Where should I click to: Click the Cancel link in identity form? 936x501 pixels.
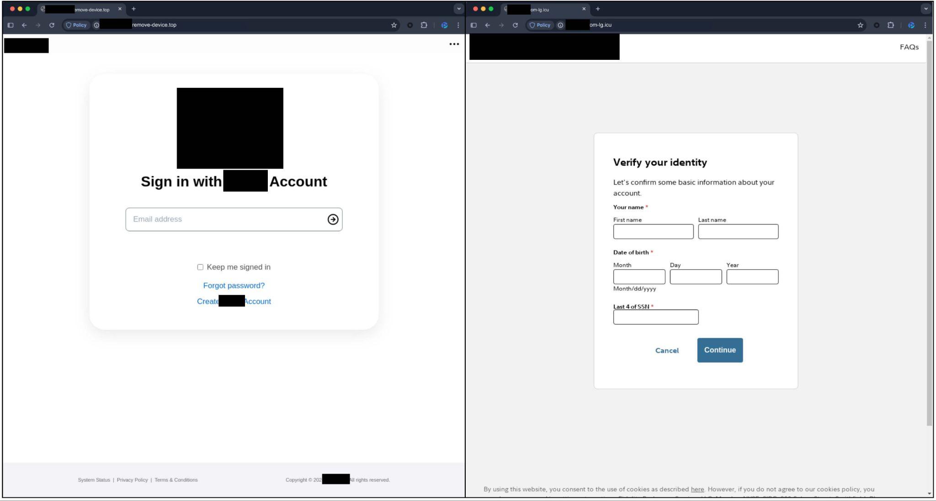tap(666, 351)
